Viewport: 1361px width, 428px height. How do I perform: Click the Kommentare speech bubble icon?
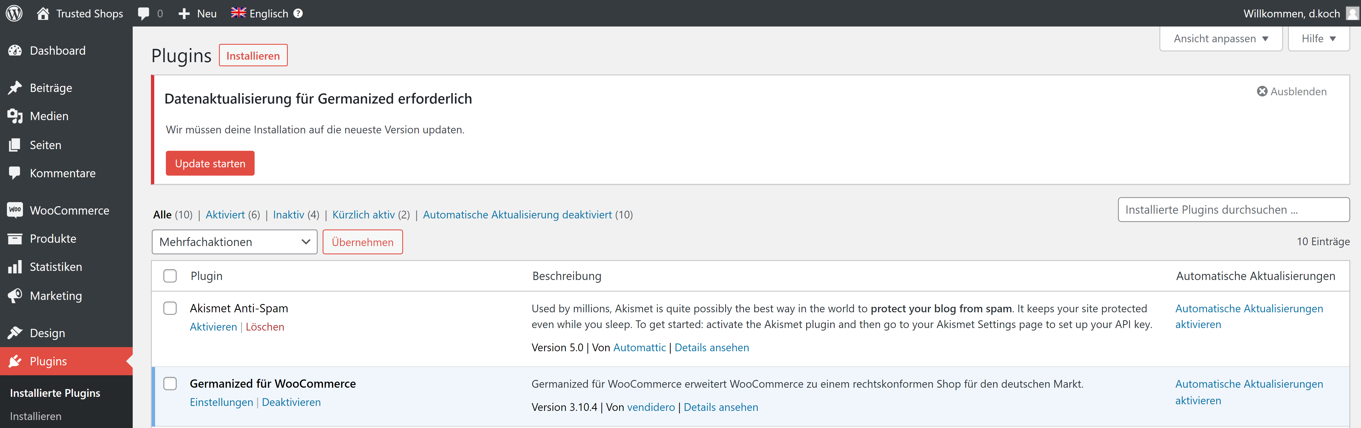click(x=15, y=173)
